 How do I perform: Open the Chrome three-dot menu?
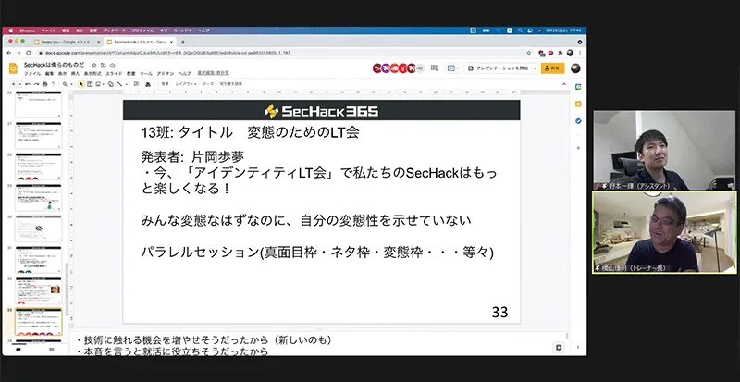[580, 53]
